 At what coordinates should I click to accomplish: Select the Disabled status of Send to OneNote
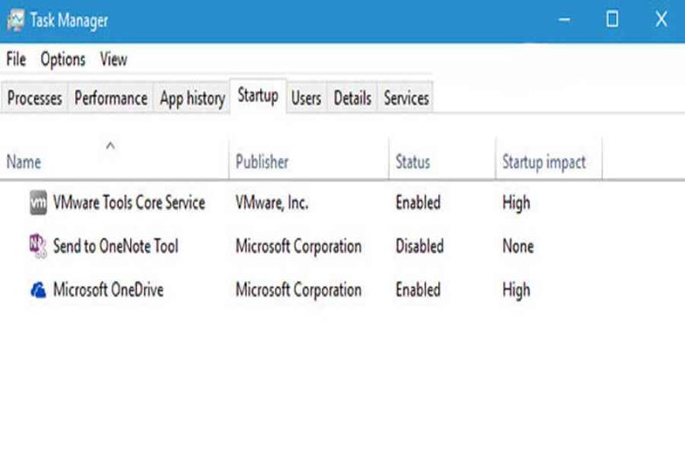pos(420,246)
